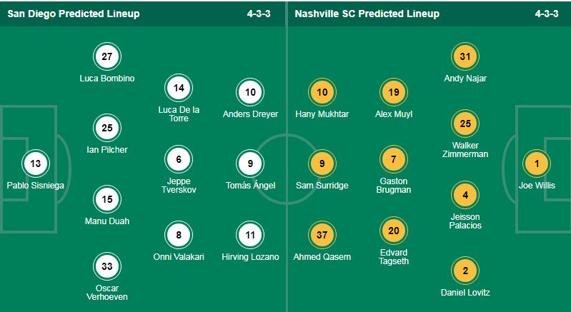The image size is (571, 312).
Task: Select Ahmed Qasem's number 37 badge
Action: tap(322, 235)
